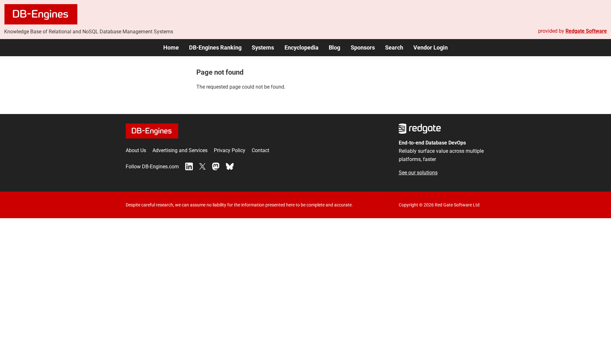Open the Blog page
611x343 pixels.
point(334,48)
